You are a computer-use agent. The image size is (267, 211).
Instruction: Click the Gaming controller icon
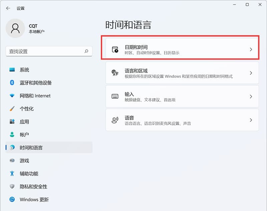point(12,161)
